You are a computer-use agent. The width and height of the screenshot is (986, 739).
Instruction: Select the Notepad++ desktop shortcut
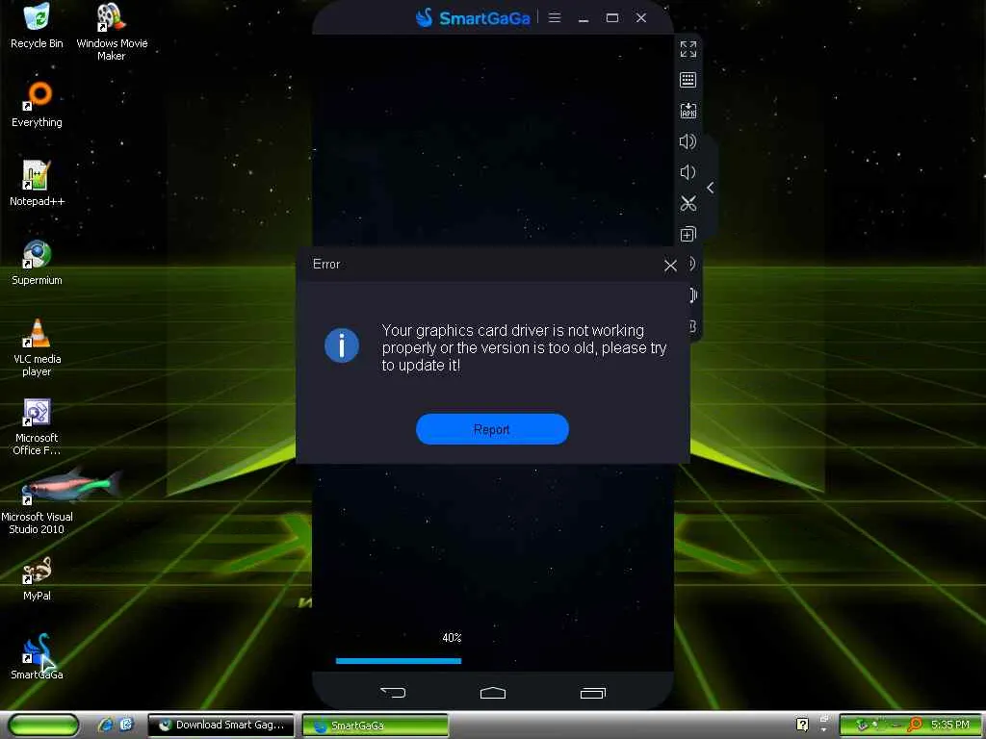[37, 184]
